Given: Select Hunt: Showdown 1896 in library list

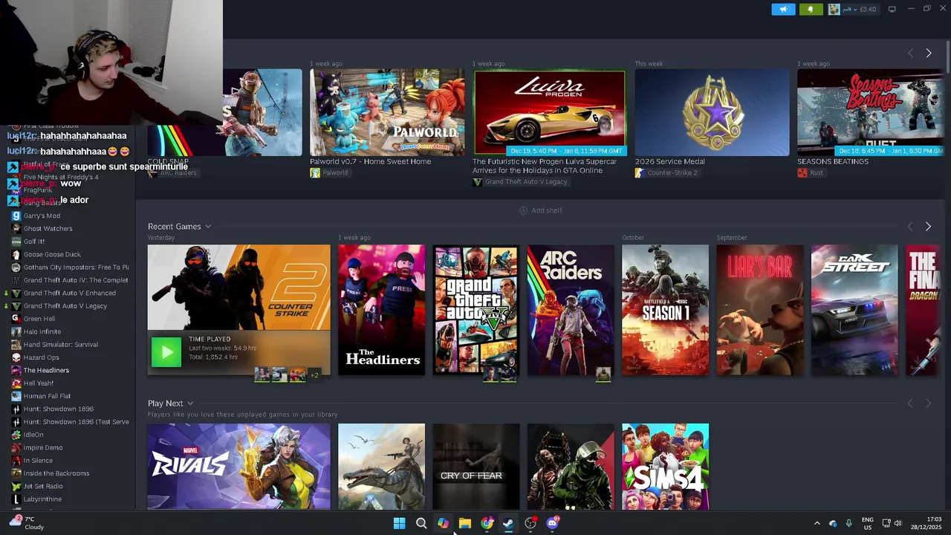Looking at the screenshot, I should pyautogui.click(x=59, y=409).
